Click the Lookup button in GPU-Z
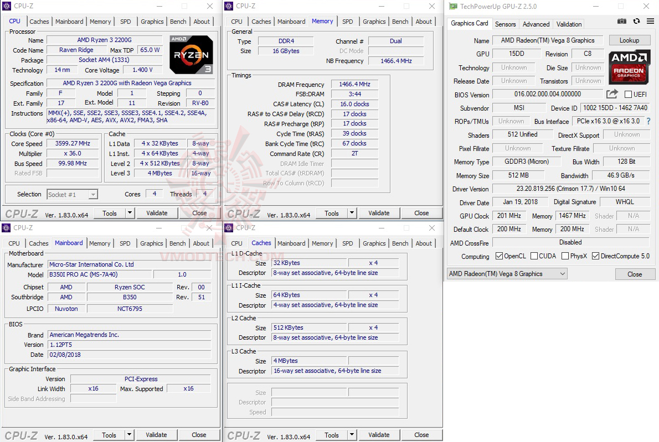 [629, 40]
